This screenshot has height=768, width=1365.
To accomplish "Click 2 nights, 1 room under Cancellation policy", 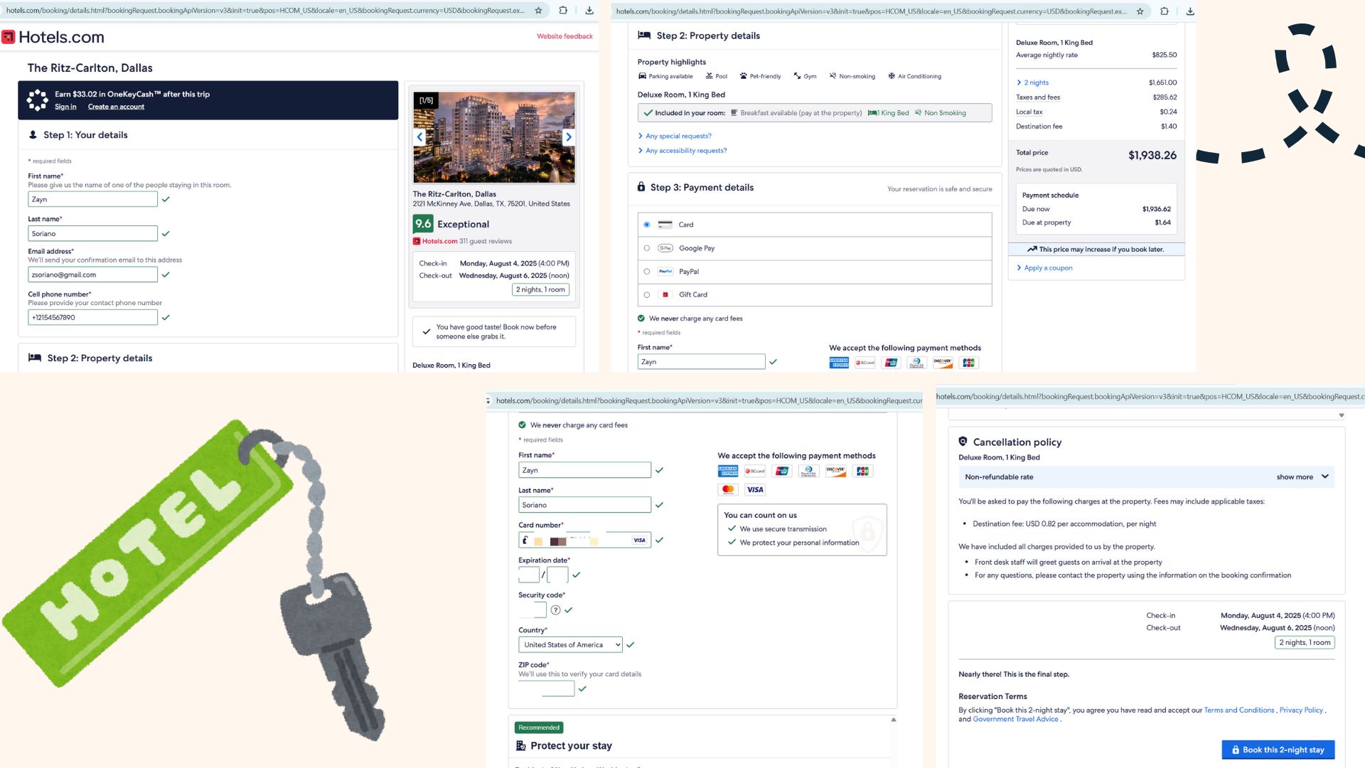I will coord(1305,642).
